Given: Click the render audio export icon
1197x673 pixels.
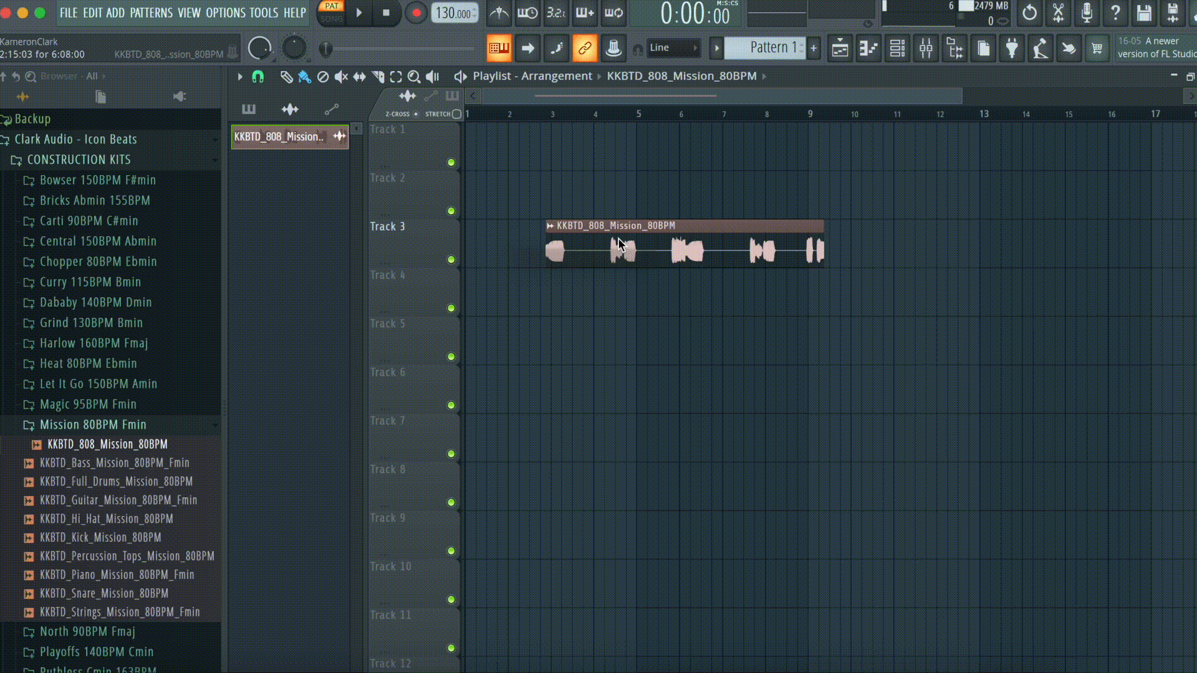Looking at the screenshot, I should 1173,12.
